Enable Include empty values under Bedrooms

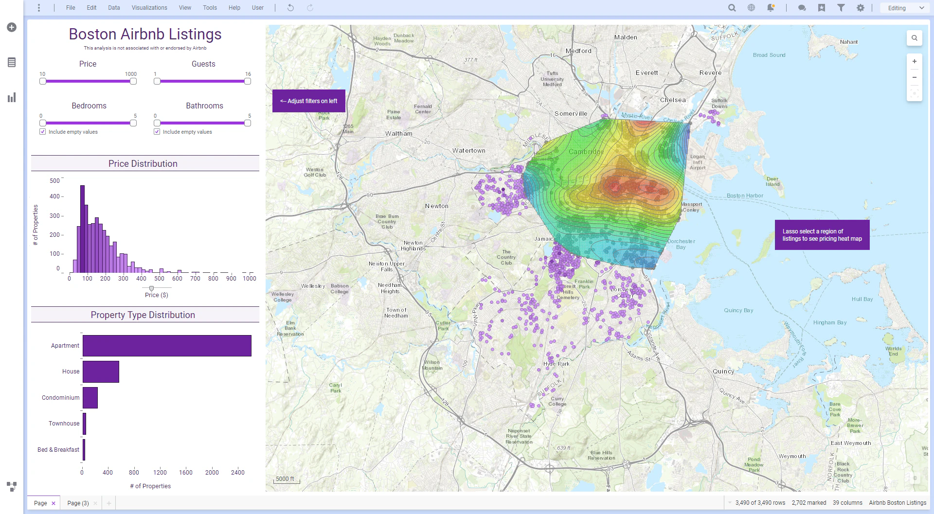click(x=43, y=131)
